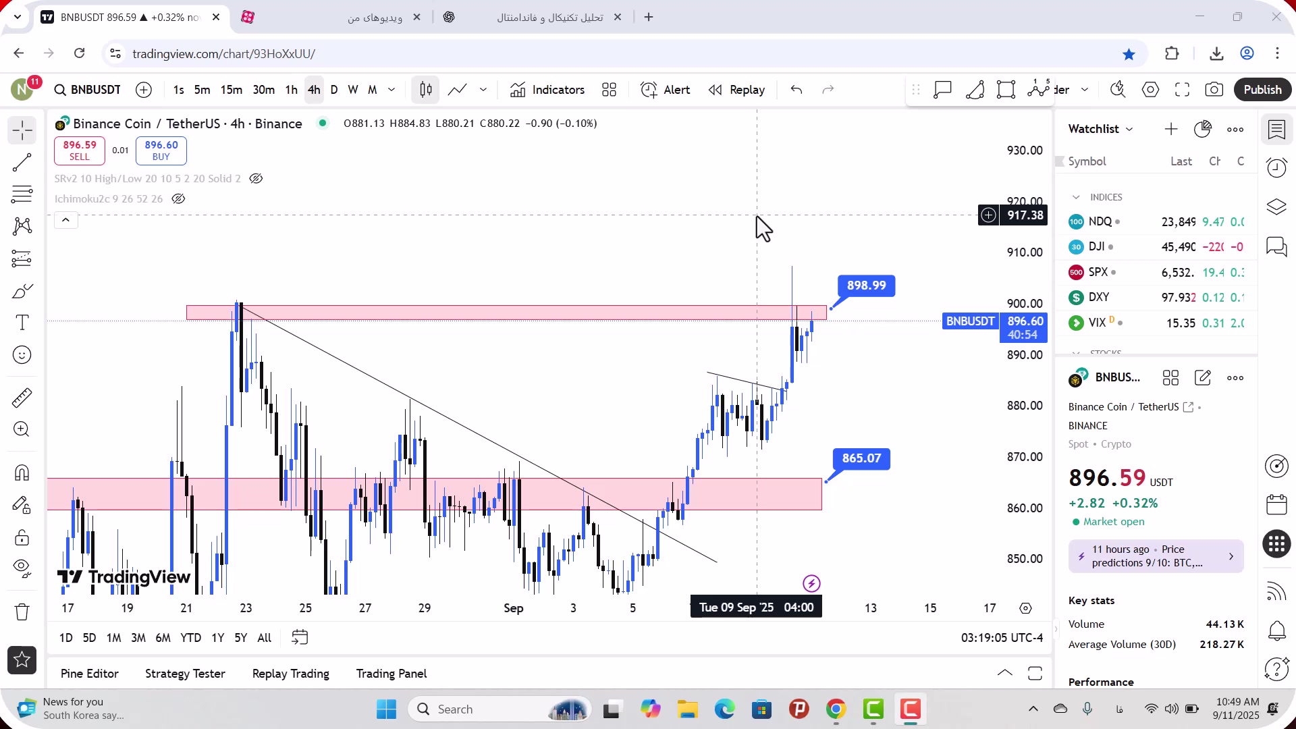Viewport: 1296px width, 729px height.
Task: Open quick search lightning icon
Action: tap(1118, 90)
